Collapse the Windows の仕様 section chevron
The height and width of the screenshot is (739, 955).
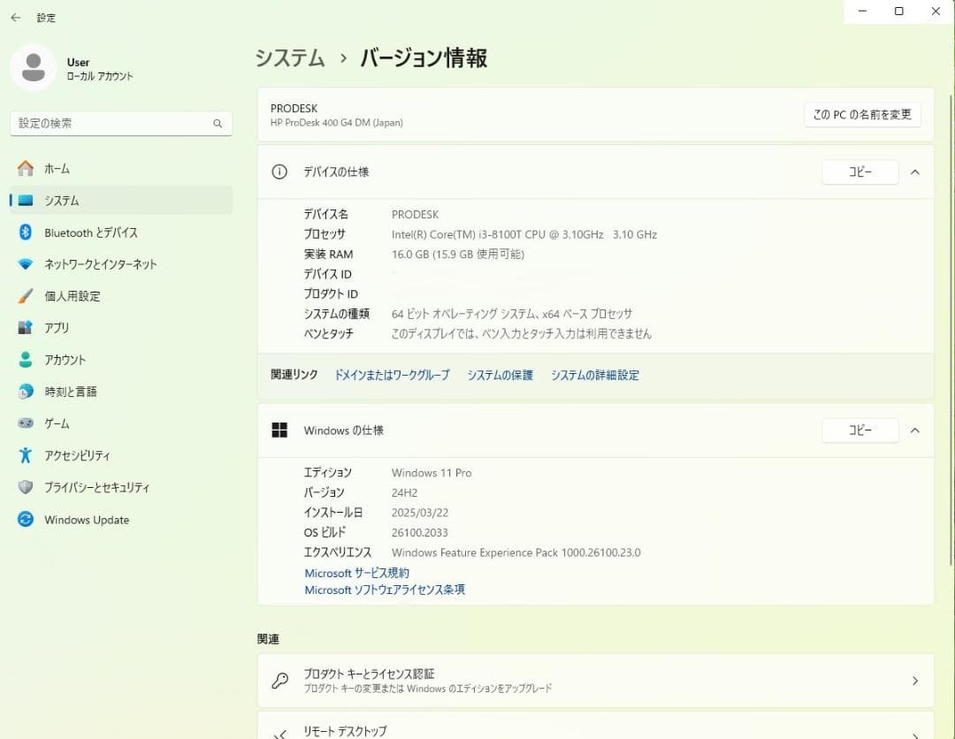click(915, 430)
